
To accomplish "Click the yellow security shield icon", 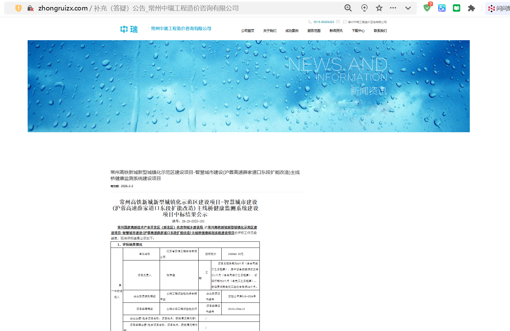I will coord(18,8).
